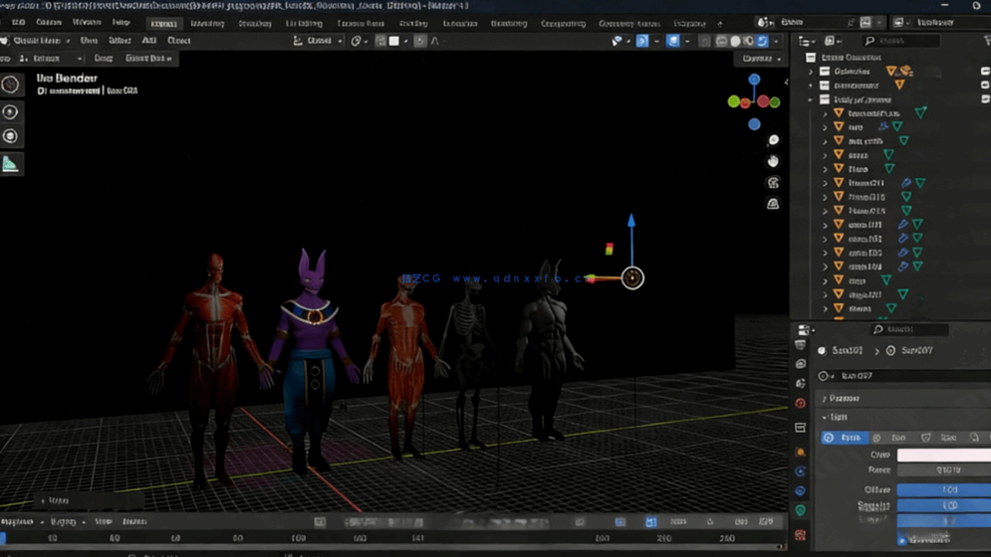This screenshot has height=557, width=991.
Task: Open viewport Options dropdown
Action: (x=761, y=59)
